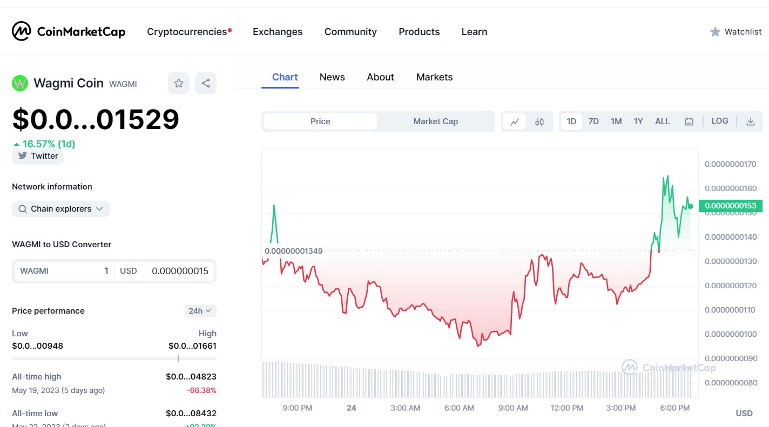This screenshot has width=769, height=427.
Task: Switch to line chart view icon
Action: [x=515, y=121]
